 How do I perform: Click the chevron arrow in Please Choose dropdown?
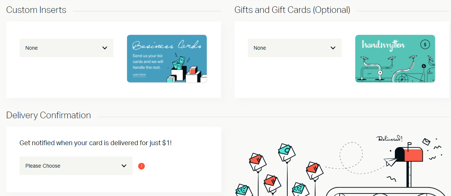pyautogui.click(x=124, y=166)
